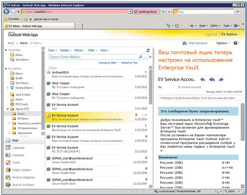
Task: Open Arrange by Date dropdown
Action: pos(109,63)
